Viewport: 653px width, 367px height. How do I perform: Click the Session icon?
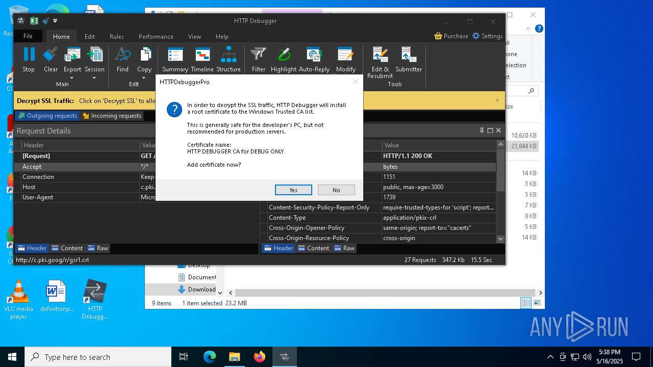[x=94, y=55]
